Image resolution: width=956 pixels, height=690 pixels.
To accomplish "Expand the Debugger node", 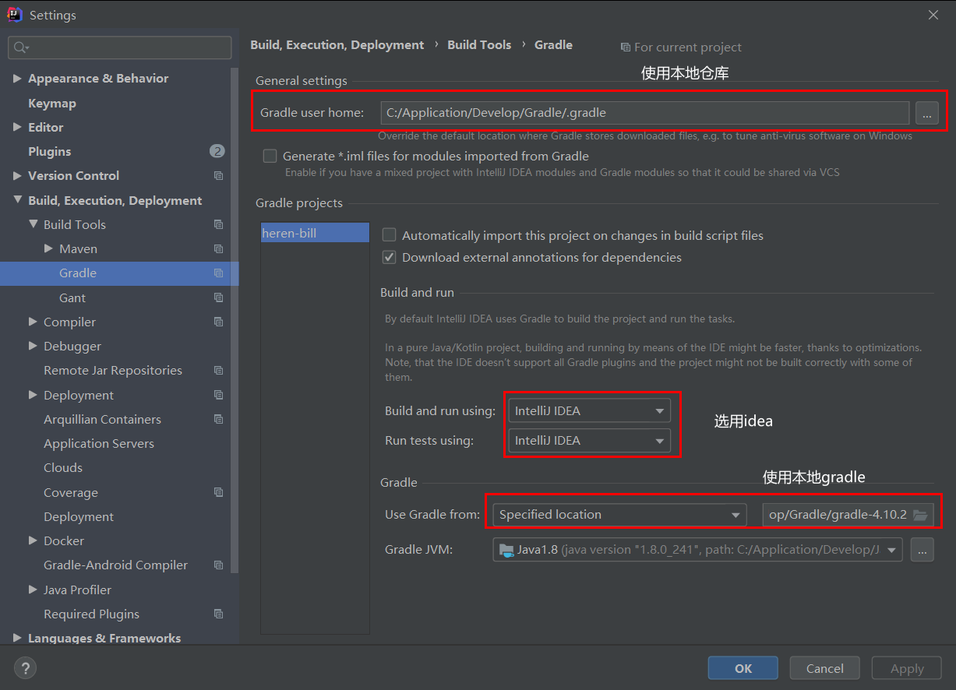I will click(x=33, y=346).
